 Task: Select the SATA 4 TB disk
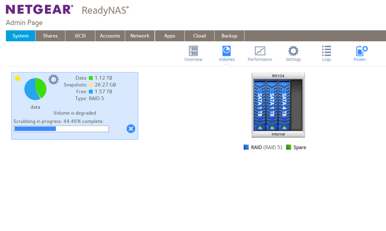pos(284,105)
